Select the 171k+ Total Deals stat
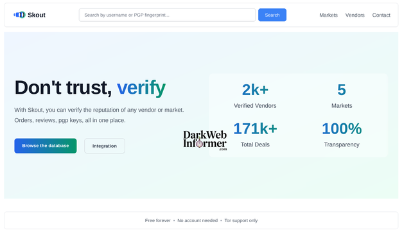The height and width of the screenshot is (235, 404). (x=255, y=134)
